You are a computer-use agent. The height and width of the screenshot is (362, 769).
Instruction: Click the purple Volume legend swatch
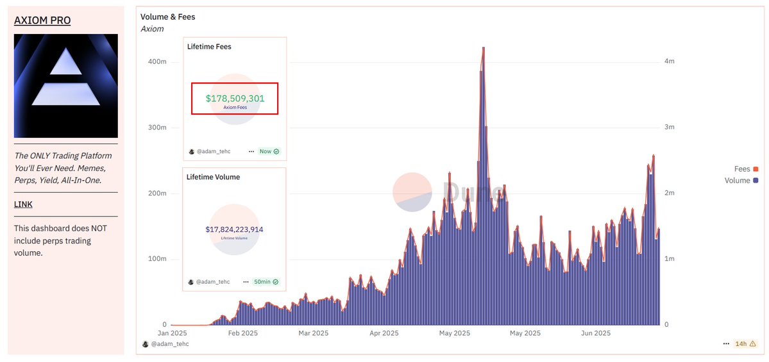click(756, 180)
